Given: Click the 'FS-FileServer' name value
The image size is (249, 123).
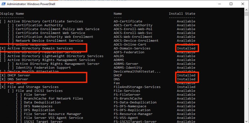Looking at the screenshot, I should (127, 95).
